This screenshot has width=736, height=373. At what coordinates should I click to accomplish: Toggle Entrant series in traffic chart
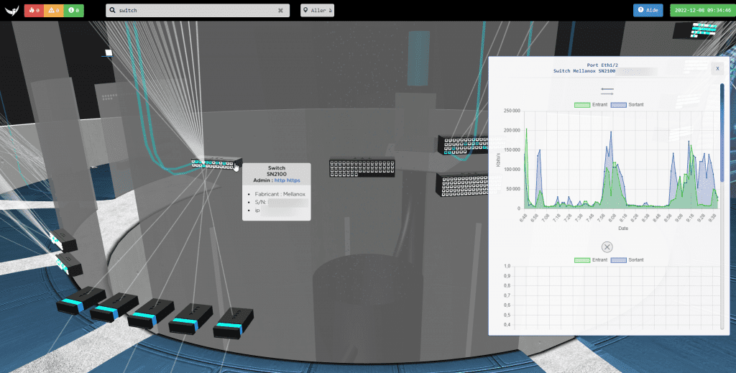591,105
